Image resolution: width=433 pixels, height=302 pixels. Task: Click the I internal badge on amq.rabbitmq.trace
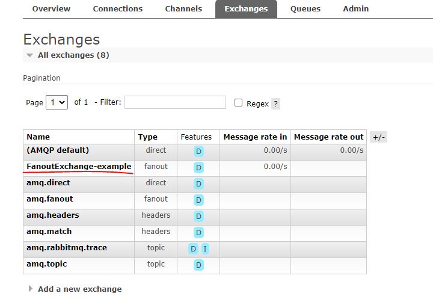coord(205,249)
